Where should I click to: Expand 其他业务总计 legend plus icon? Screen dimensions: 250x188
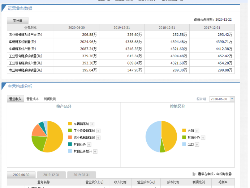click(x=95, y=151)
